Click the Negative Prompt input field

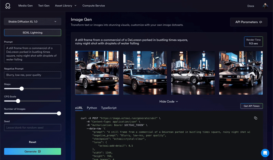click(32, 75)
